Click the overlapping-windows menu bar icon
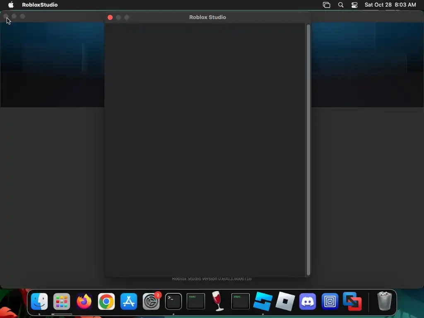The height and width of the screenshot is (318, 424). (326, 5)
